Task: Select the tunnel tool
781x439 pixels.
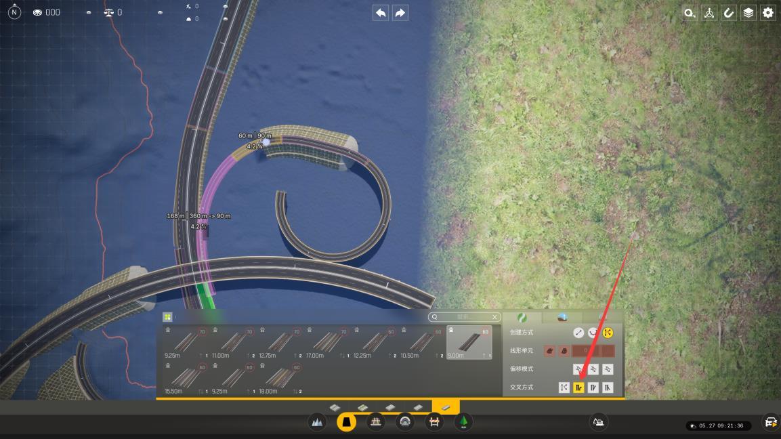Action: click(x=405, y=423)
